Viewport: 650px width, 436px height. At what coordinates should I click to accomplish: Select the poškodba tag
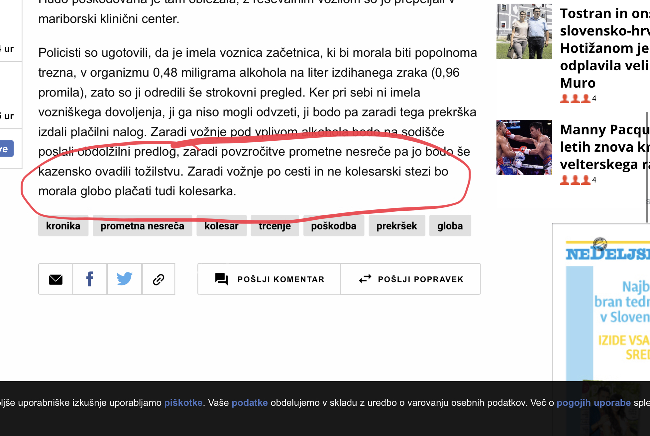(334, 226)
